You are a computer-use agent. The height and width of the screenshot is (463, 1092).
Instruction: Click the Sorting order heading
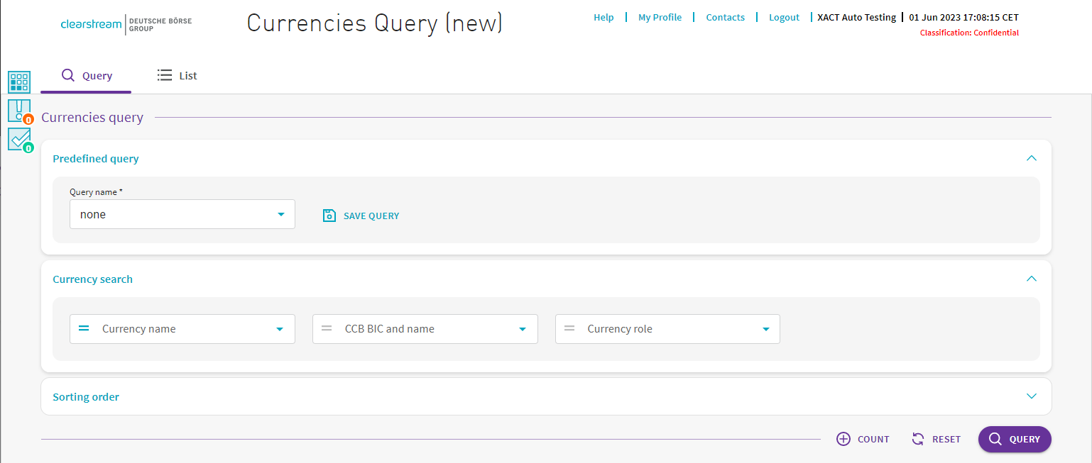[86, 397]
